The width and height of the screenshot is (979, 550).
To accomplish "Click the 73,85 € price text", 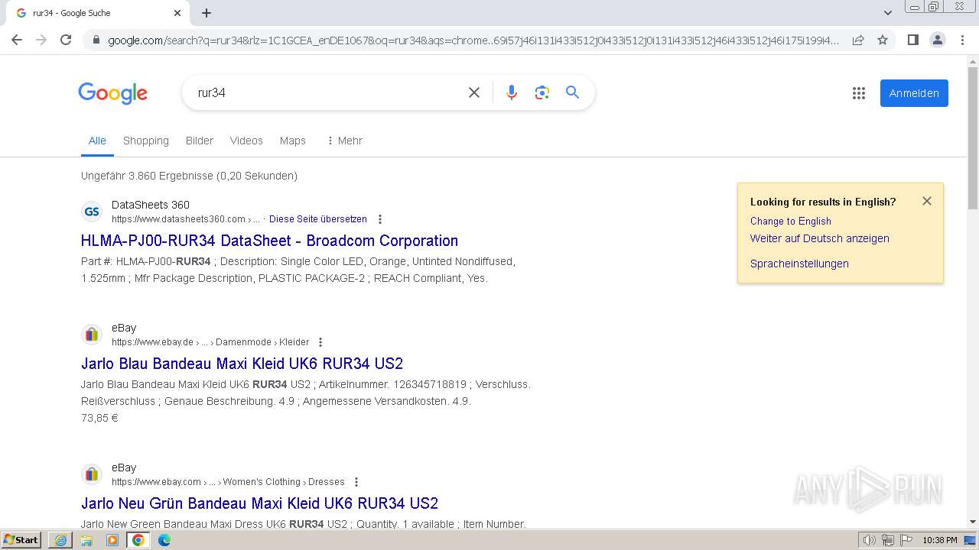I will pos(99,418).
